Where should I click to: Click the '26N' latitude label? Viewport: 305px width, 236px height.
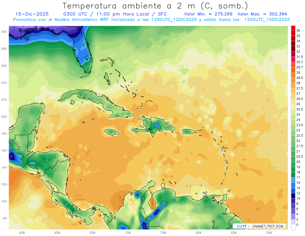point(4,66)
